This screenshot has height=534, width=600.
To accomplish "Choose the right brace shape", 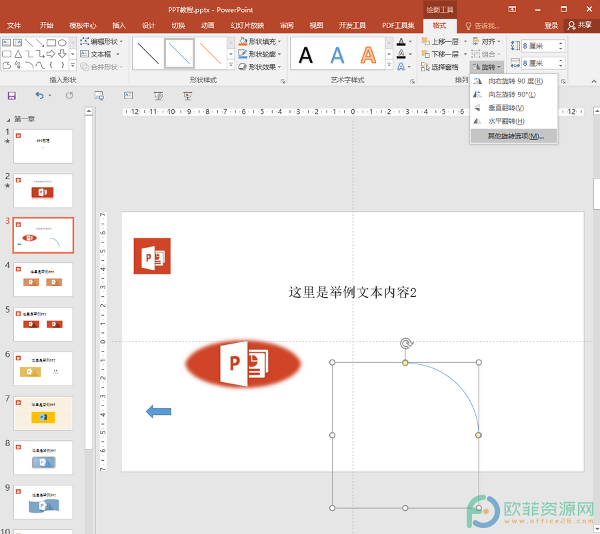I will tap(62, 65).
